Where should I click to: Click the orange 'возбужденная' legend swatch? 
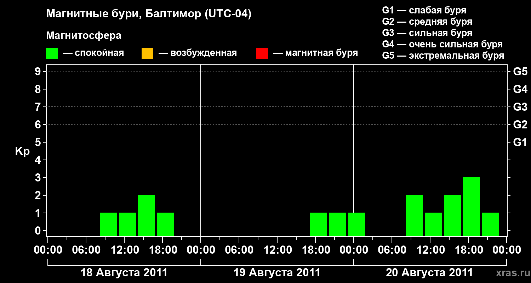coord(147,53)
